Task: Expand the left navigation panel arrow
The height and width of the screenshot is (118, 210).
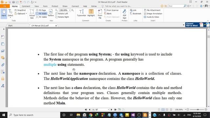Action: point(4,29)
